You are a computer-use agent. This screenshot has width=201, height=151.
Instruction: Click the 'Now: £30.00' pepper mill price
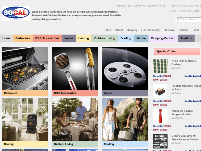pyautogui.click(x=160, y=130)
